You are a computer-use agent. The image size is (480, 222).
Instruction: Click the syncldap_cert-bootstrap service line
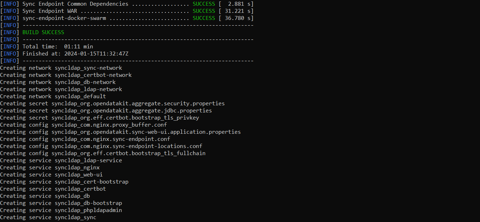pos(64,182)
